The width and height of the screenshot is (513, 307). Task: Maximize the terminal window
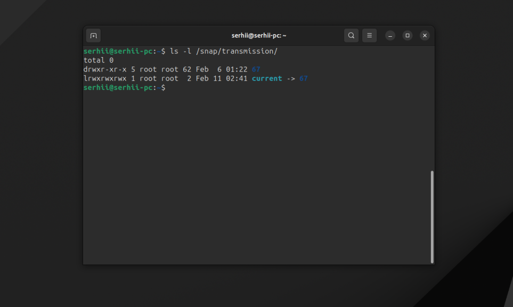408,35
